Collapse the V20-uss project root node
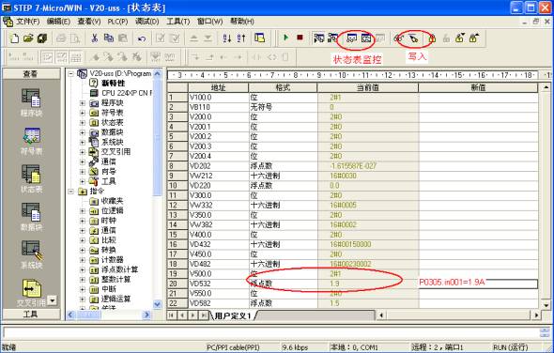This screenshot has height=353, width=554. point(70,74)
